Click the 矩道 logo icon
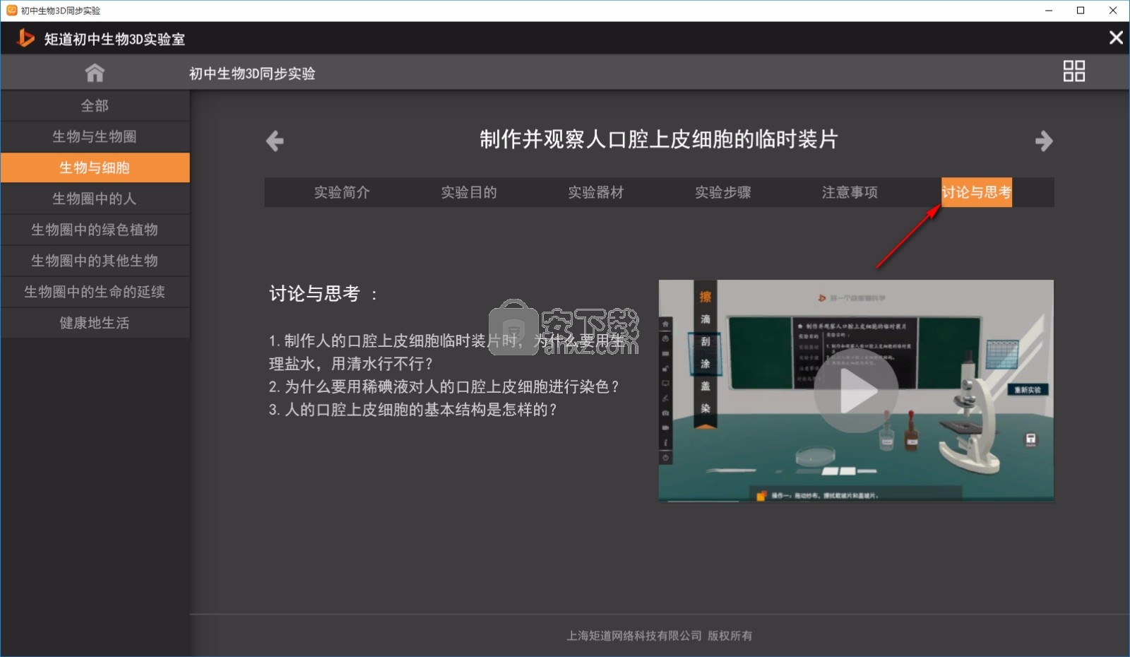This screenshot has width=1130, height=657. (25, 38)
